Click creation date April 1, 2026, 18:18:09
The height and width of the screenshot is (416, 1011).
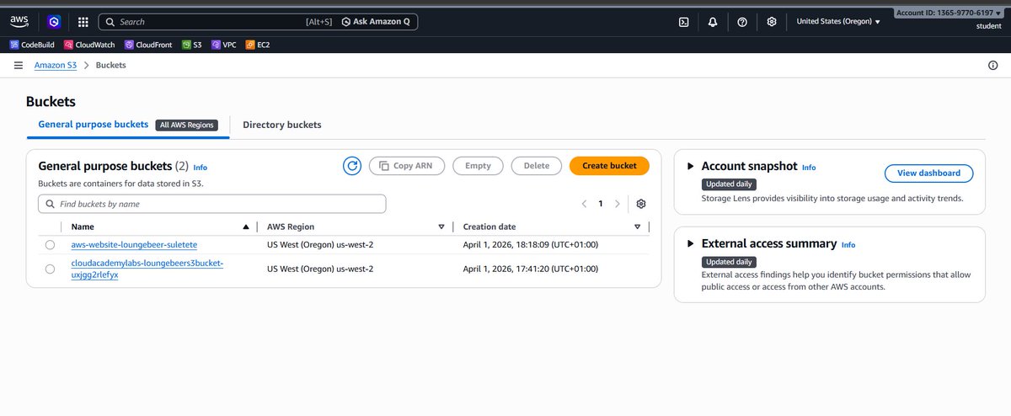tap(531, 244)
